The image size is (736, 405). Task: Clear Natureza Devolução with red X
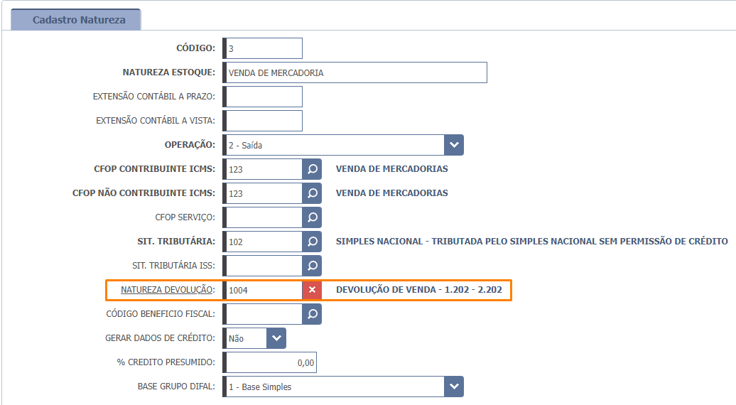[x=312, y=290]
